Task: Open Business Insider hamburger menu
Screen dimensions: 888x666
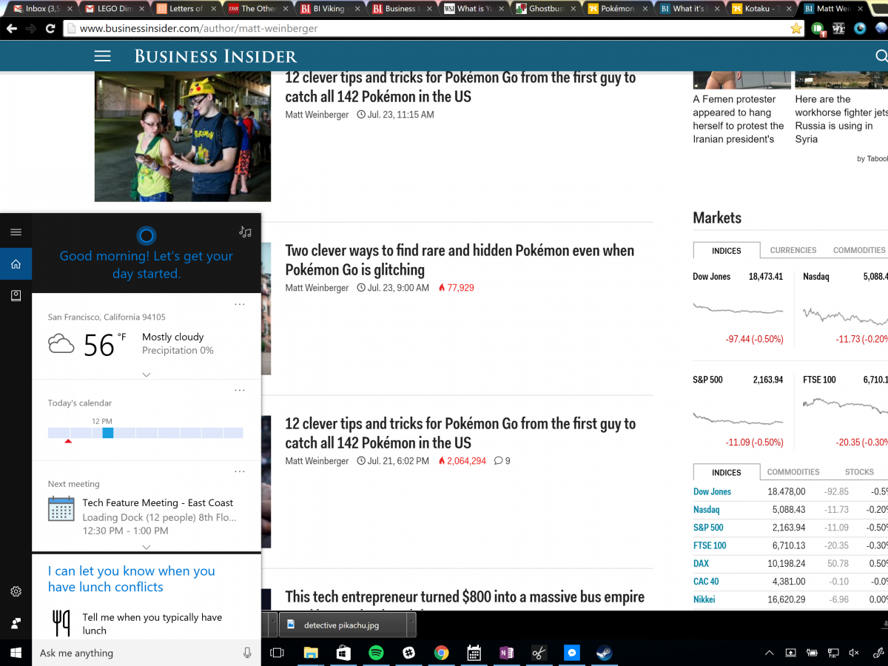Action: pos(102,56)
